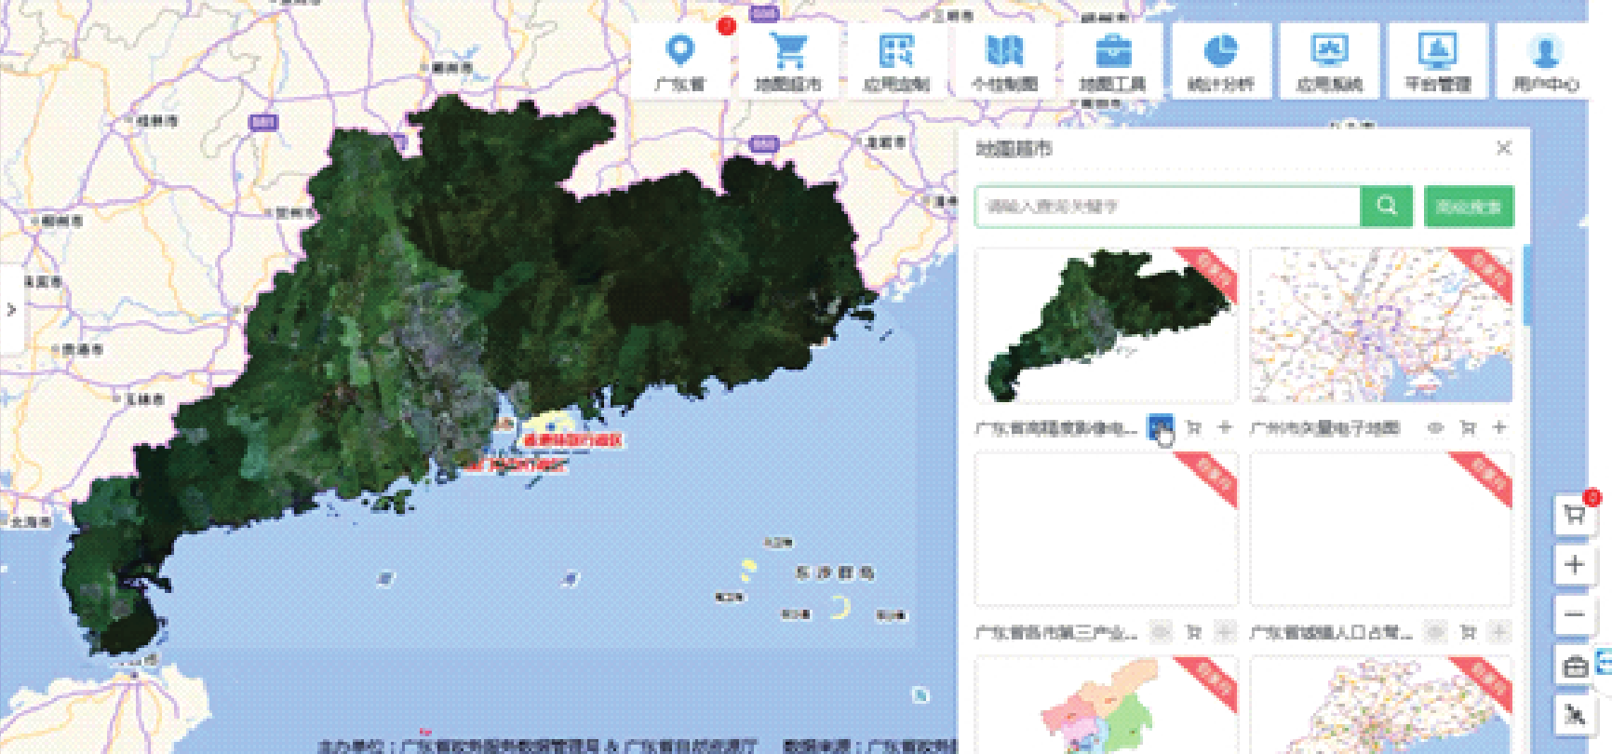Screen dimensions: 1612x754
Task: Click the green advanced search button
Action: pos(1469,207)
